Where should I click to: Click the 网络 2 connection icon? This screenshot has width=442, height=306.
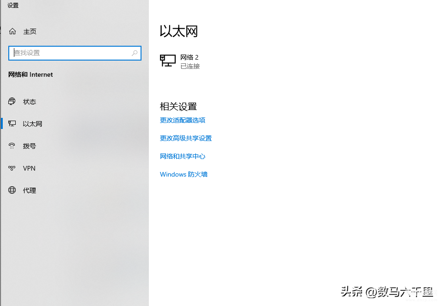tap(168, 61)
